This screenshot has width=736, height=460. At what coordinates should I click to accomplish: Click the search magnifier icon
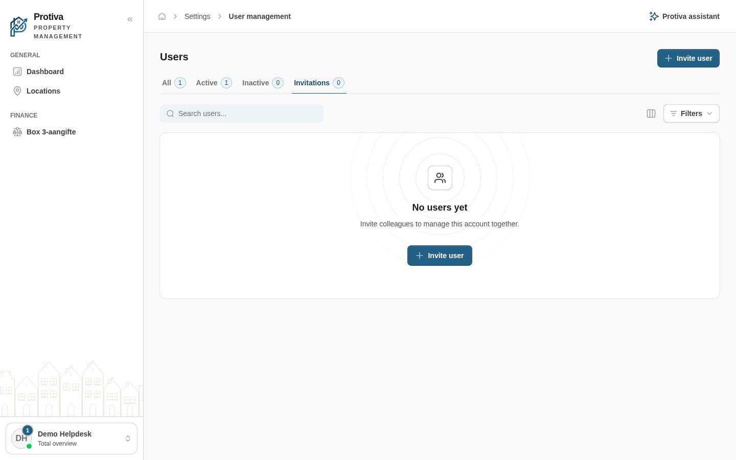(x=170, y=113)
